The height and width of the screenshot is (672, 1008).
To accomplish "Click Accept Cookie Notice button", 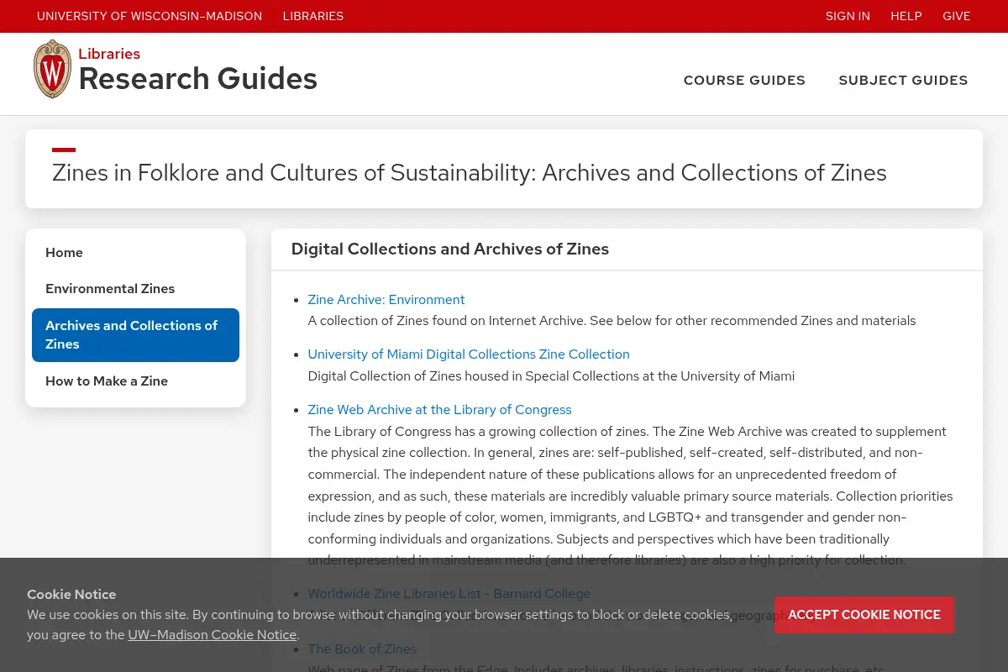I will click(x=864, y=615).
